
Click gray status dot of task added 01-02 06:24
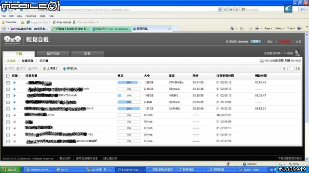coord(14,141)
